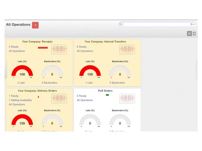This screenshot has width=202, height=151.
Task: Open the Delivery Orders barcode icon
Action: coord(59,99)
